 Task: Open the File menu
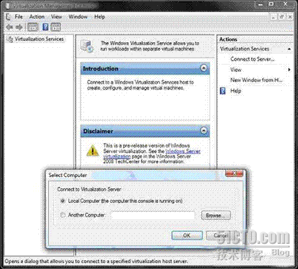(x=18, y=17)
